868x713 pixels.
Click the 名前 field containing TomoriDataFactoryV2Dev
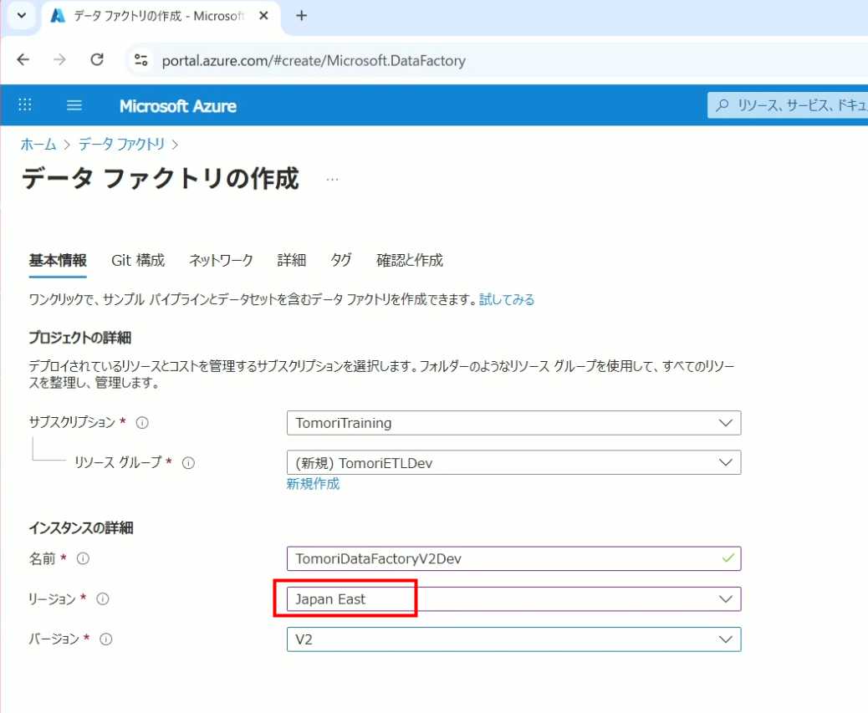pos(502,558)
